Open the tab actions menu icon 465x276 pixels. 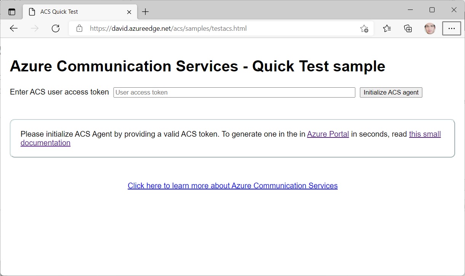point(12,12)
